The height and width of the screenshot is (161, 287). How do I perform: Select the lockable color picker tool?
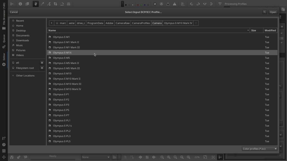click(x=49, y=4)
